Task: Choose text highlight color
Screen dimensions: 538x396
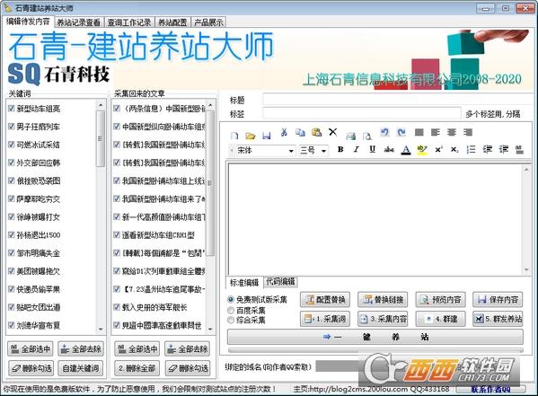Action: 422,150
